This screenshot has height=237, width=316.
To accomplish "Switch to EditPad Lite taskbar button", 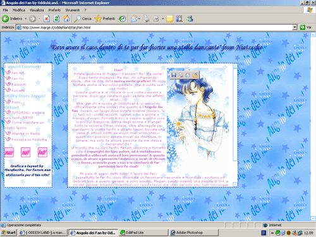I will tap(143, 233).
